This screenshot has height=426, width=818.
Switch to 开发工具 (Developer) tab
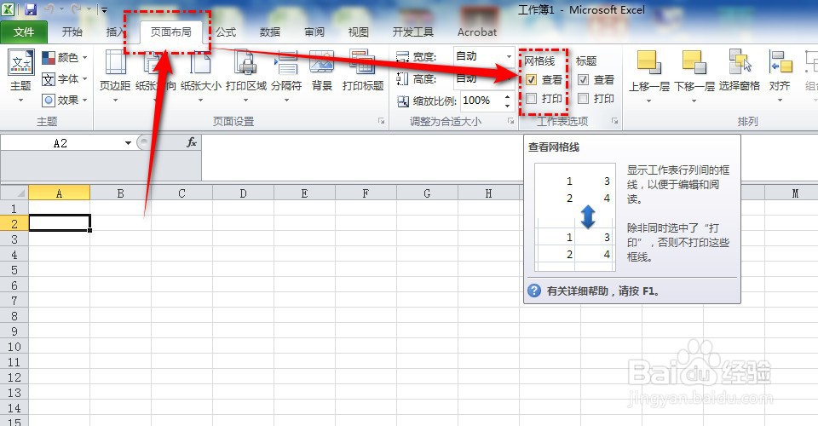coord(412,32)
